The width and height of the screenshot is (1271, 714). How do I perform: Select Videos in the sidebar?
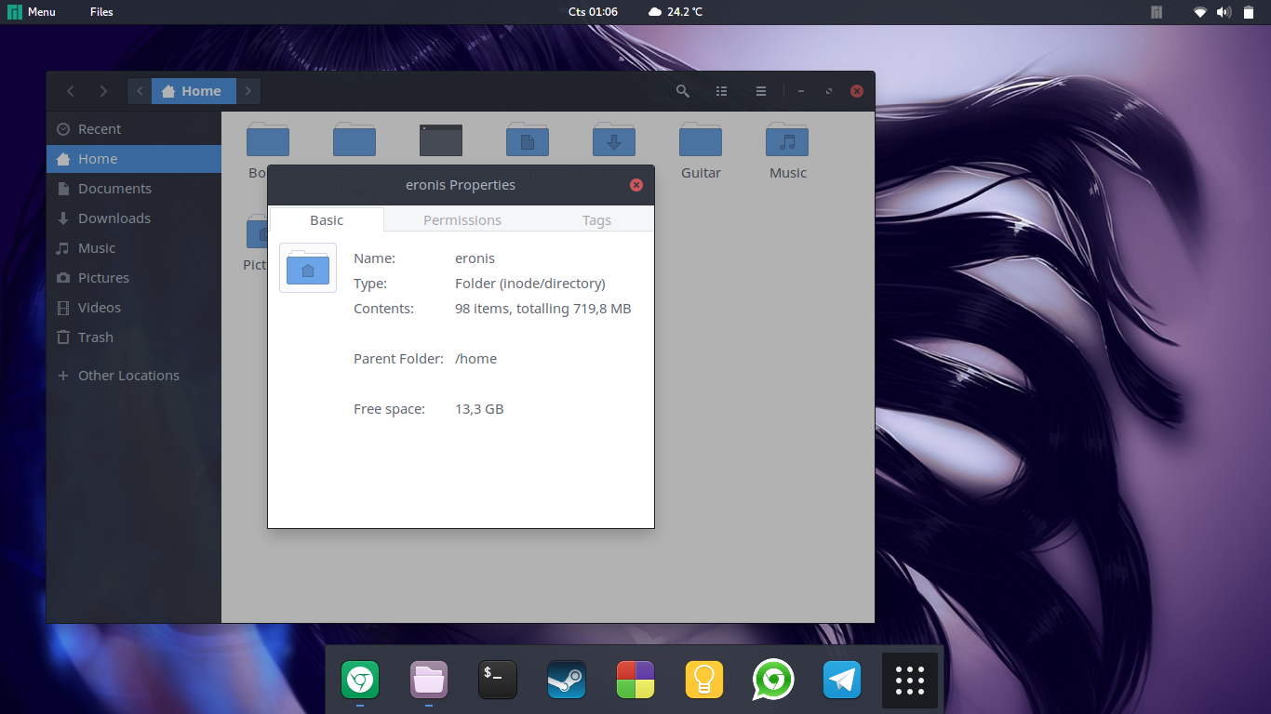(x=134, y=308)
